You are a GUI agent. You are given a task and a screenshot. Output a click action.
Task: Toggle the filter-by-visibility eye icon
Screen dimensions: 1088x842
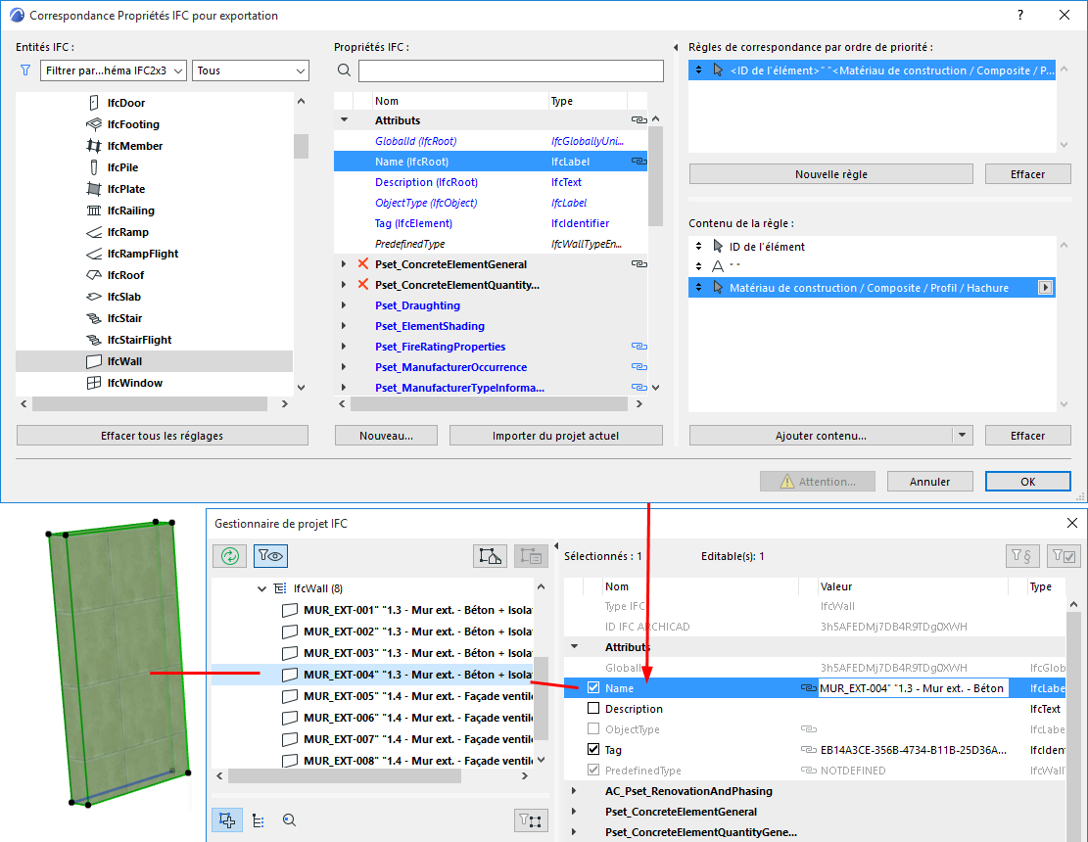click(270, 555)
